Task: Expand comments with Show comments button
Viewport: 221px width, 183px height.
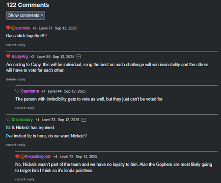Action: point(26,15)
